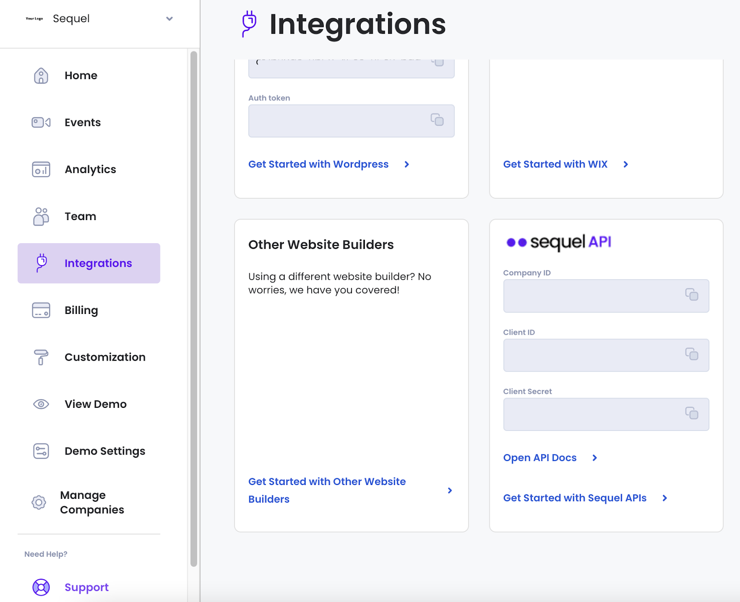Image resolution: width=740 pixels, height=602 pixels.
Task: Click the Customization paint roller icon
Action: click(41, 357)
